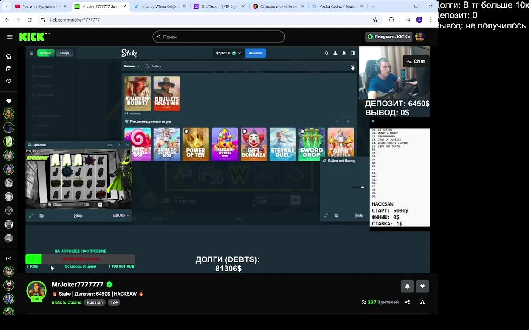Collapse Spinman mini player chevron
The image size is (529, 330).
[119, 145]
